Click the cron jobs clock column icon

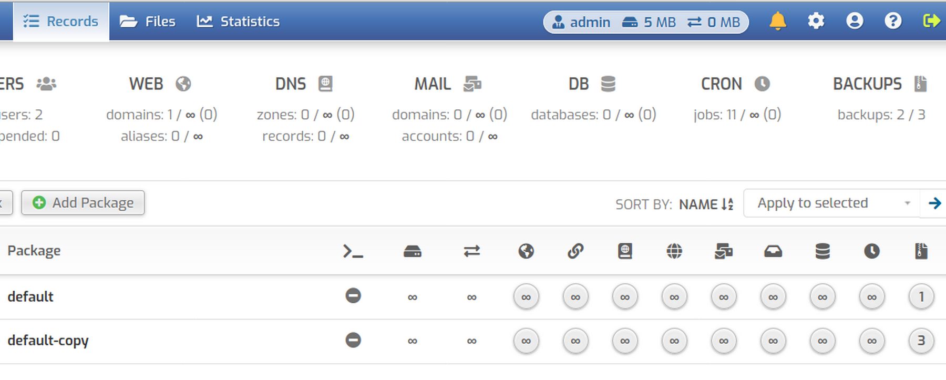pyautogui.click(x=872, y=252)
